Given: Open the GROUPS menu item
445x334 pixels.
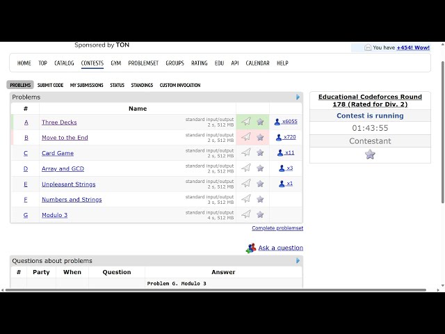Looking at the screenshot, I should [175, 63].
